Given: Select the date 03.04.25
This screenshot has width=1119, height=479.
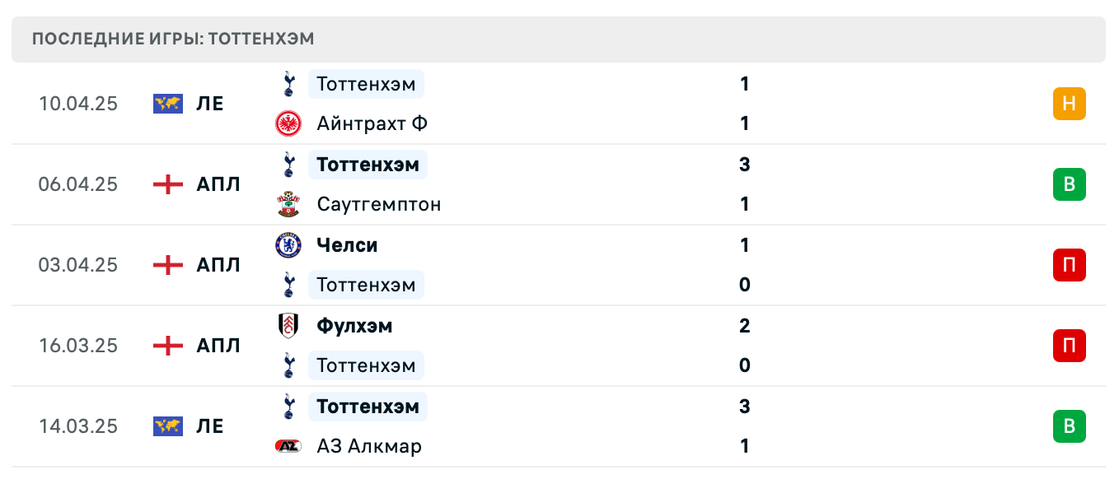Looking at the screenshot, I should coord(78,265).
